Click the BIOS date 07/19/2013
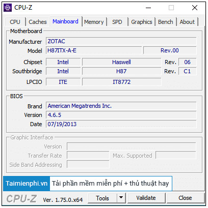The height and width of the screenshot is (208, 208). click(121, 124)
